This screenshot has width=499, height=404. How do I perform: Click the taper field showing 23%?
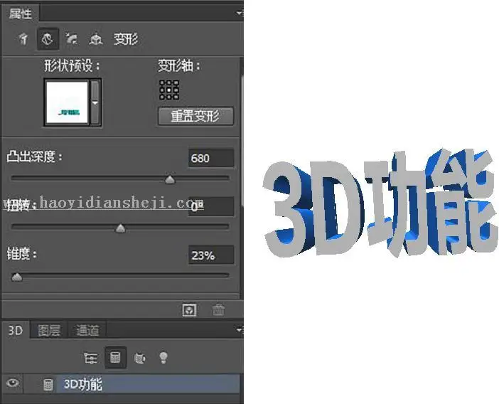tap(211, 255)
